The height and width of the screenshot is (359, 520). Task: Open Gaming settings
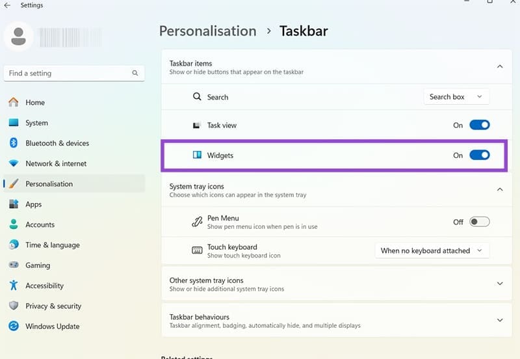(x=74, y=265)
